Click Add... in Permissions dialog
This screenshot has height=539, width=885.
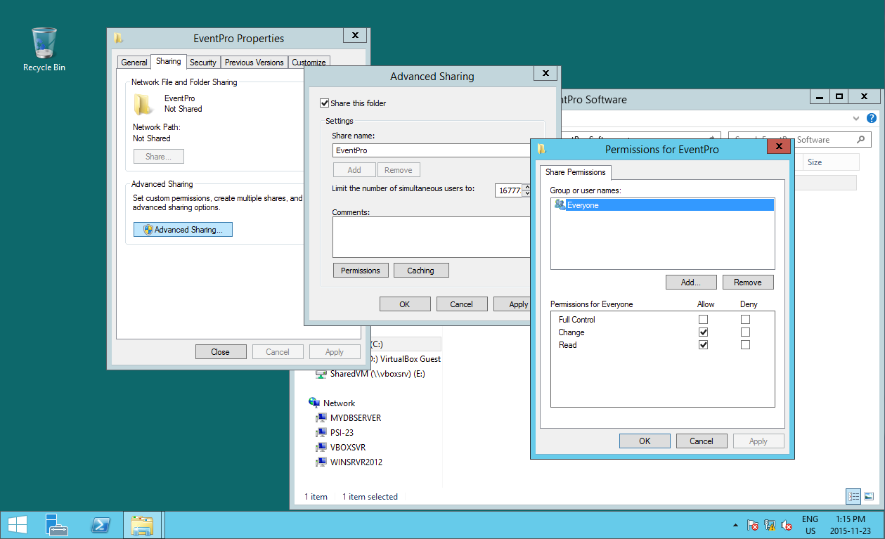pos(692,283)
